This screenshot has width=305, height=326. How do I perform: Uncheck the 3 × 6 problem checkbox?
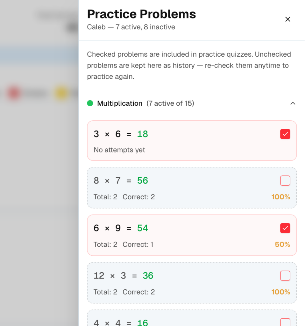click(285, 134)
